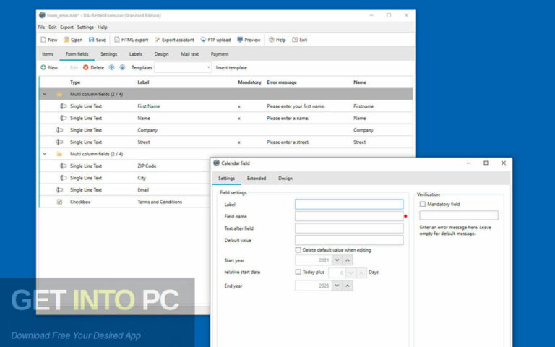Open the Extended tab in Calendar field
Screen dimensions: 555x347
[257, 179]
